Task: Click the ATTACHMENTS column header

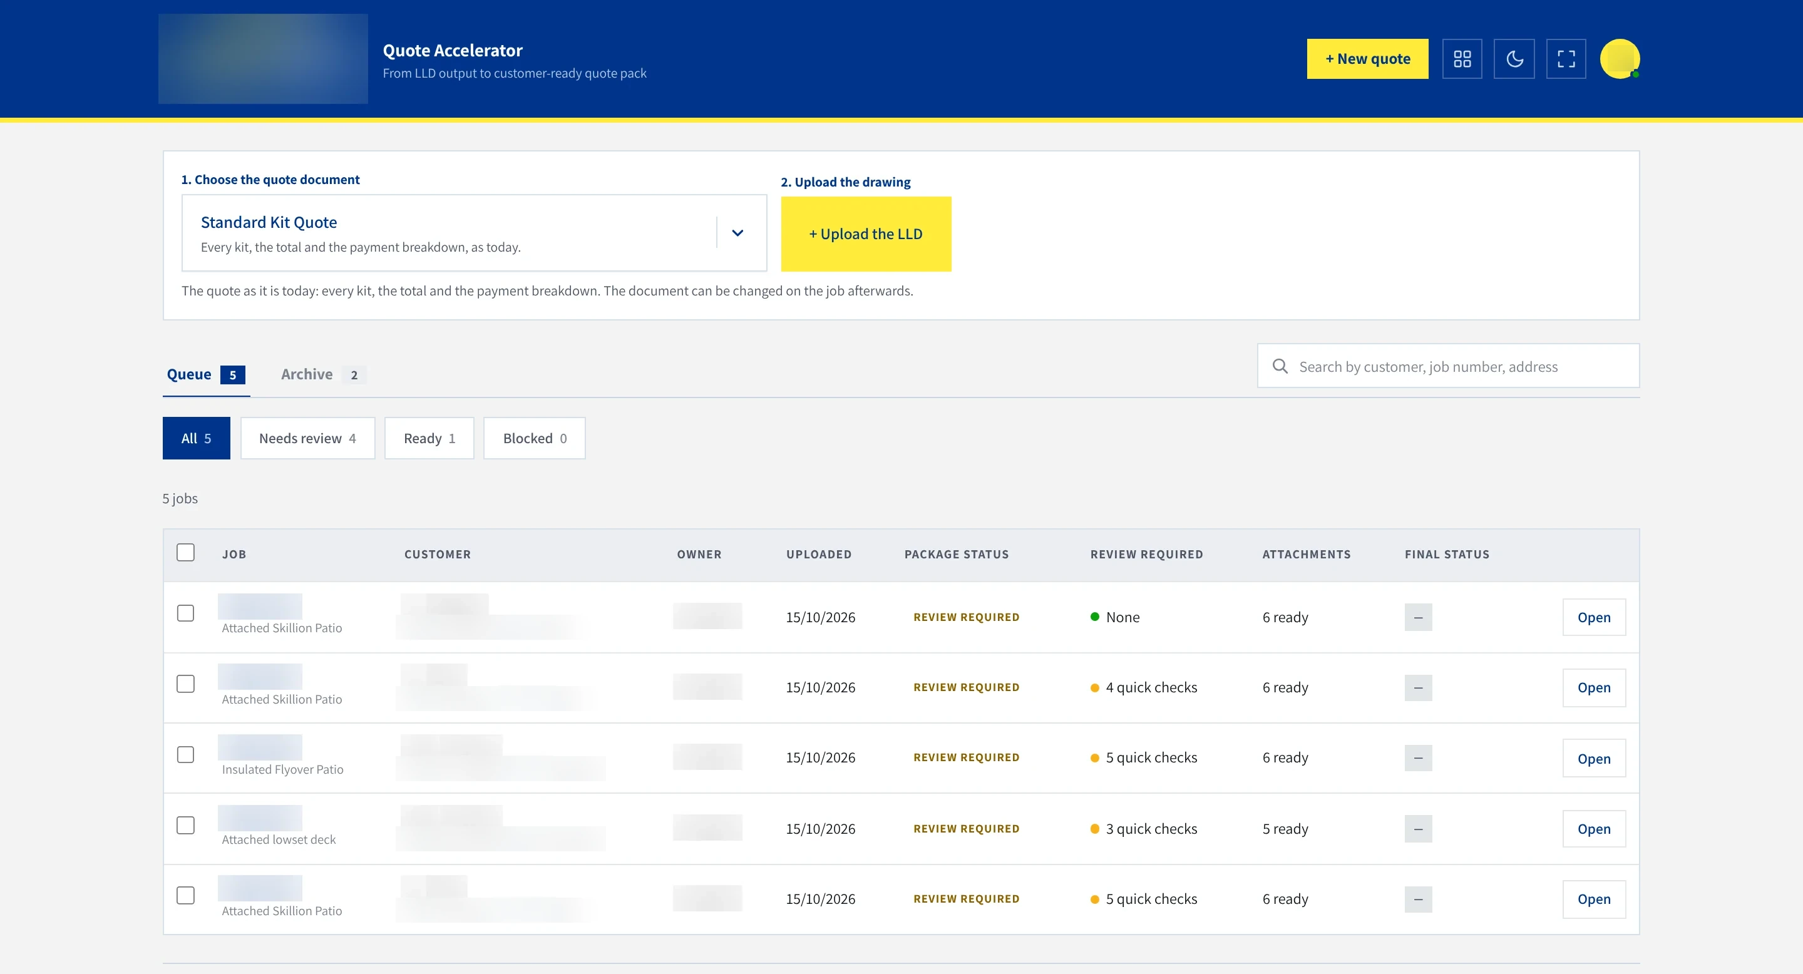Action: [x=1306, y=554]
